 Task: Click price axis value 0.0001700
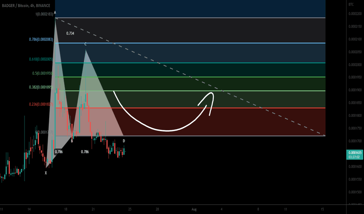pyautogui.click(x=355, y=141)
